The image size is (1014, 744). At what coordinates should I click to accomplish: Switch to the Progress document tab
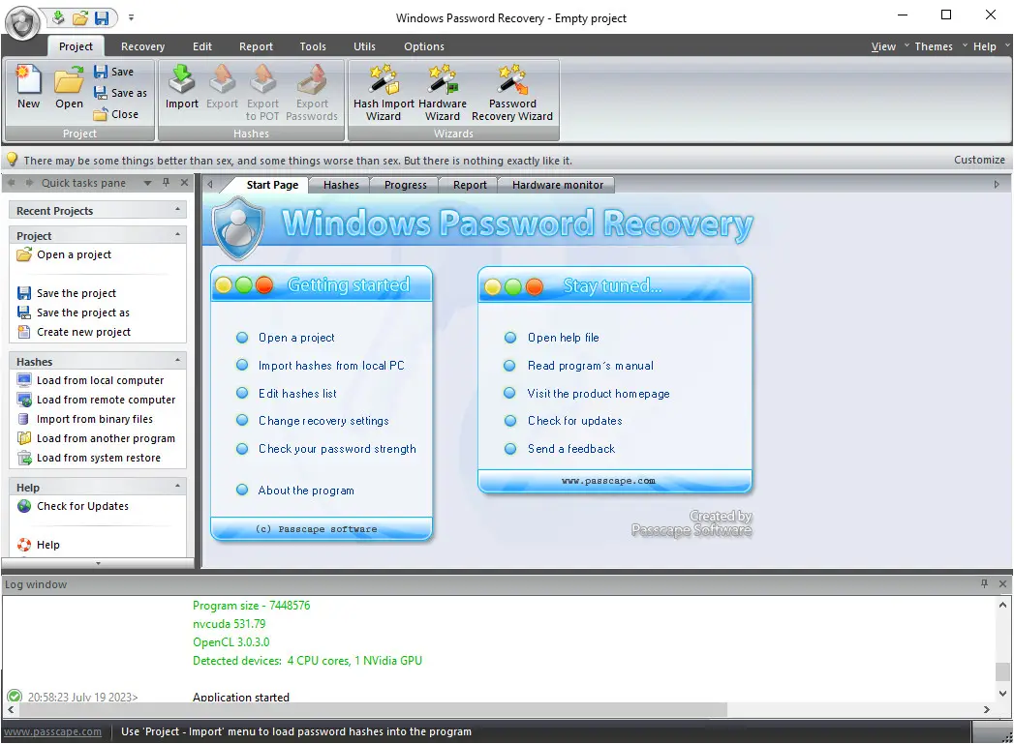tap(406, 185)
